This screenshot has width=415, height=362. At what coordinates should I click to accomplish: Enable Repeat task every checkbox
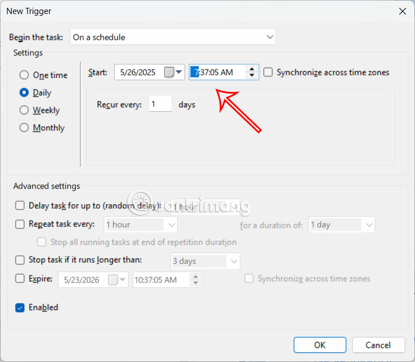20,224
